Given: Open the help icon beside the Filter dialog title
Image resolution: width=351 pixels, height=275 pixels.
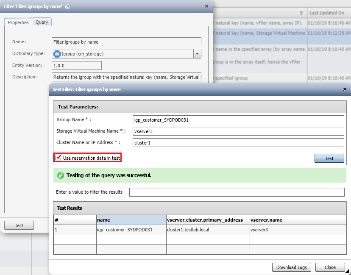Looking at the screenshot, I should tap(67, 7).
